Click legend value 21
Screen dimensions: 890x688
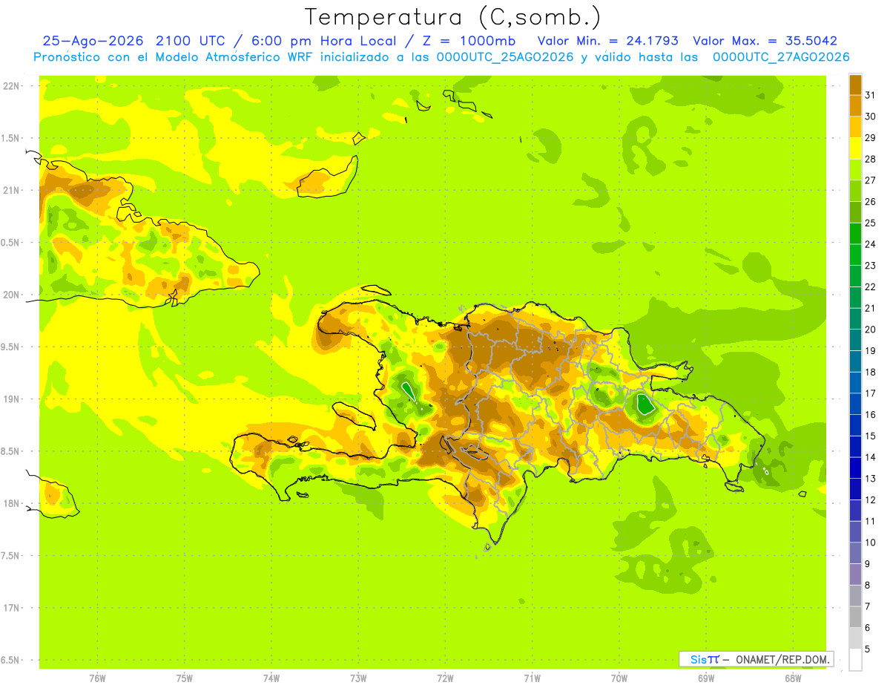(x=870, y=308)
